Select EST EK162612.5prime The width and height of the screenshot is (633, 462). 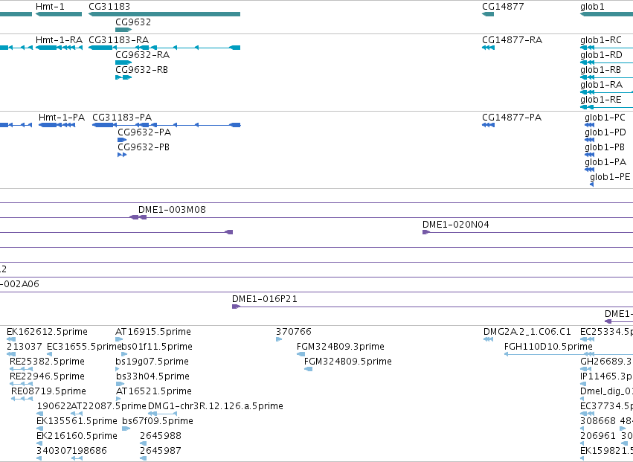point(47,332)
